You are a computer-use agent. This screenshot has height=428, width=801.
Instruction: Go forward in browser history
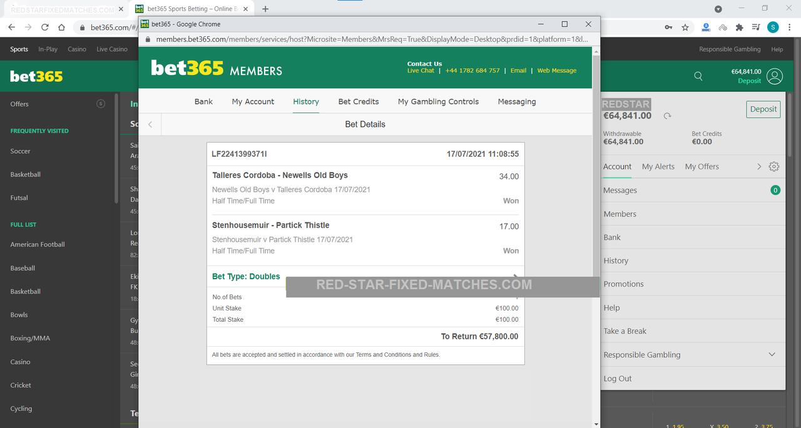pos(28,27)
